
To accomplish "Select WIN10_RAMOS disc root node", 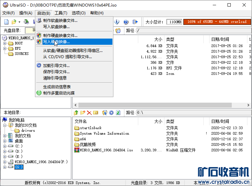I will tap(21, 38).
